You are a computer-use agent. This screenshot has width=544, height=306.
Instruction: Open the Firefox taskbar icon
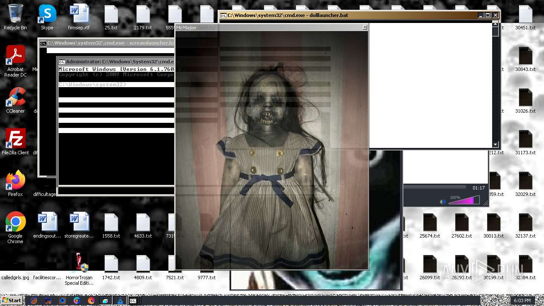[x=91, y=300]
